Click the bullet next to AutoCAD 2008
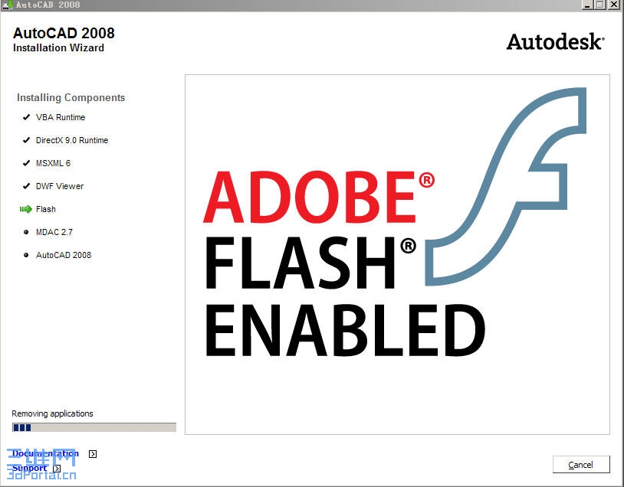The image size is (624, 487). tap(27, 255)
